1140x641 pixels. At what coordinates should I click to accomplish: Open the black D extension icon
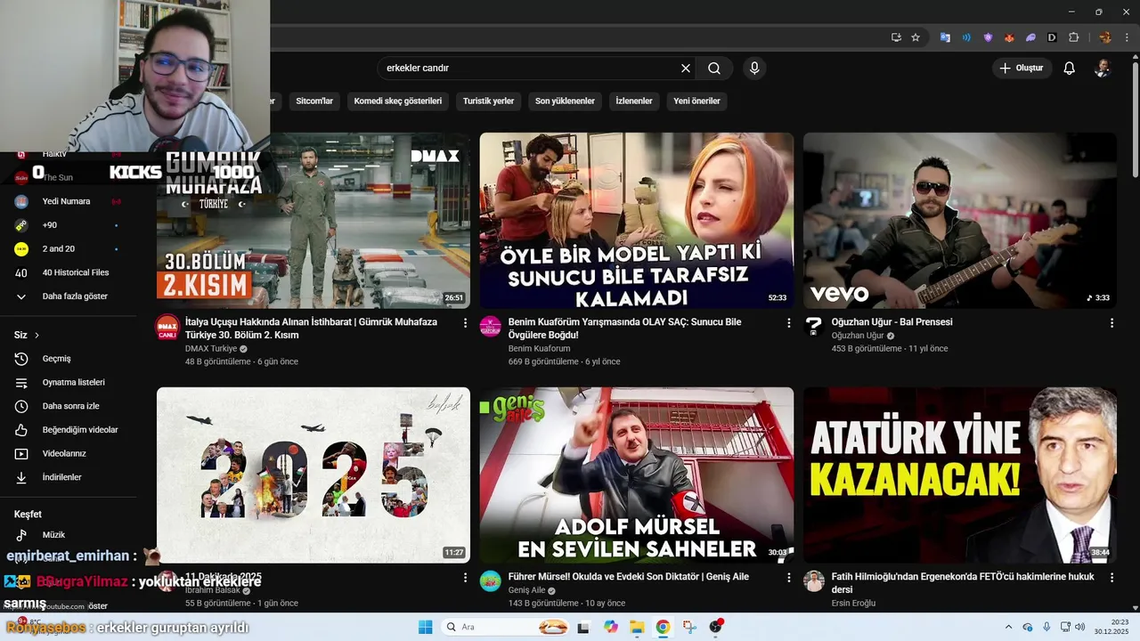coord(1052,37)
